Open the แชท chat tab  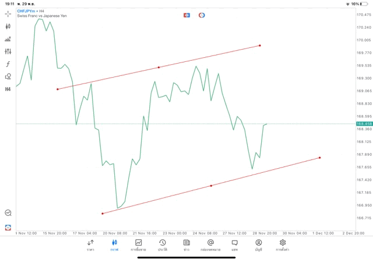234,245
